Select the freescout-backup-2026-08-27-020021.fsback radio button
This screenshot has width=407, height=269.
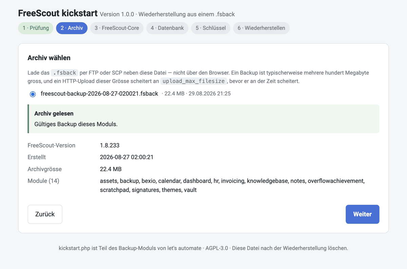(33, 94)
